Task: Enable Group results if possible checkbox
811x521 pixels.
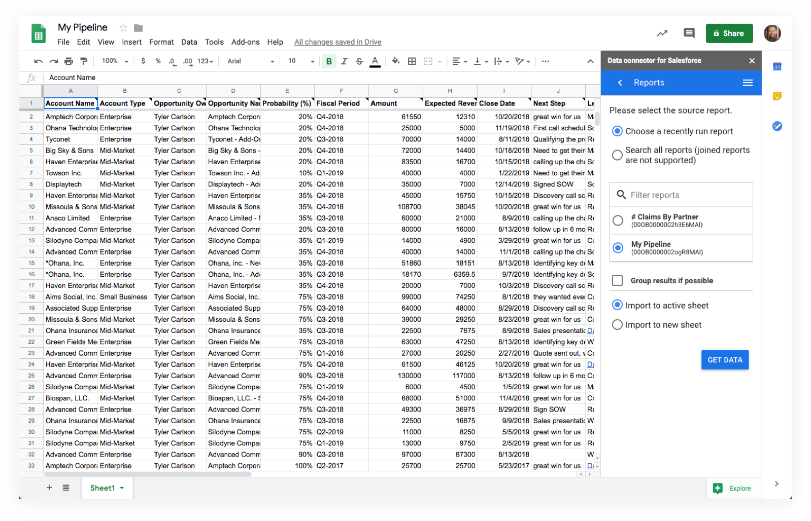Action: [x=618, y=281]
